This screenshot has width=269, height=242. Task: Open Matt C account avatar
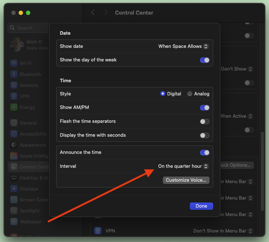[x=17, y=45]
